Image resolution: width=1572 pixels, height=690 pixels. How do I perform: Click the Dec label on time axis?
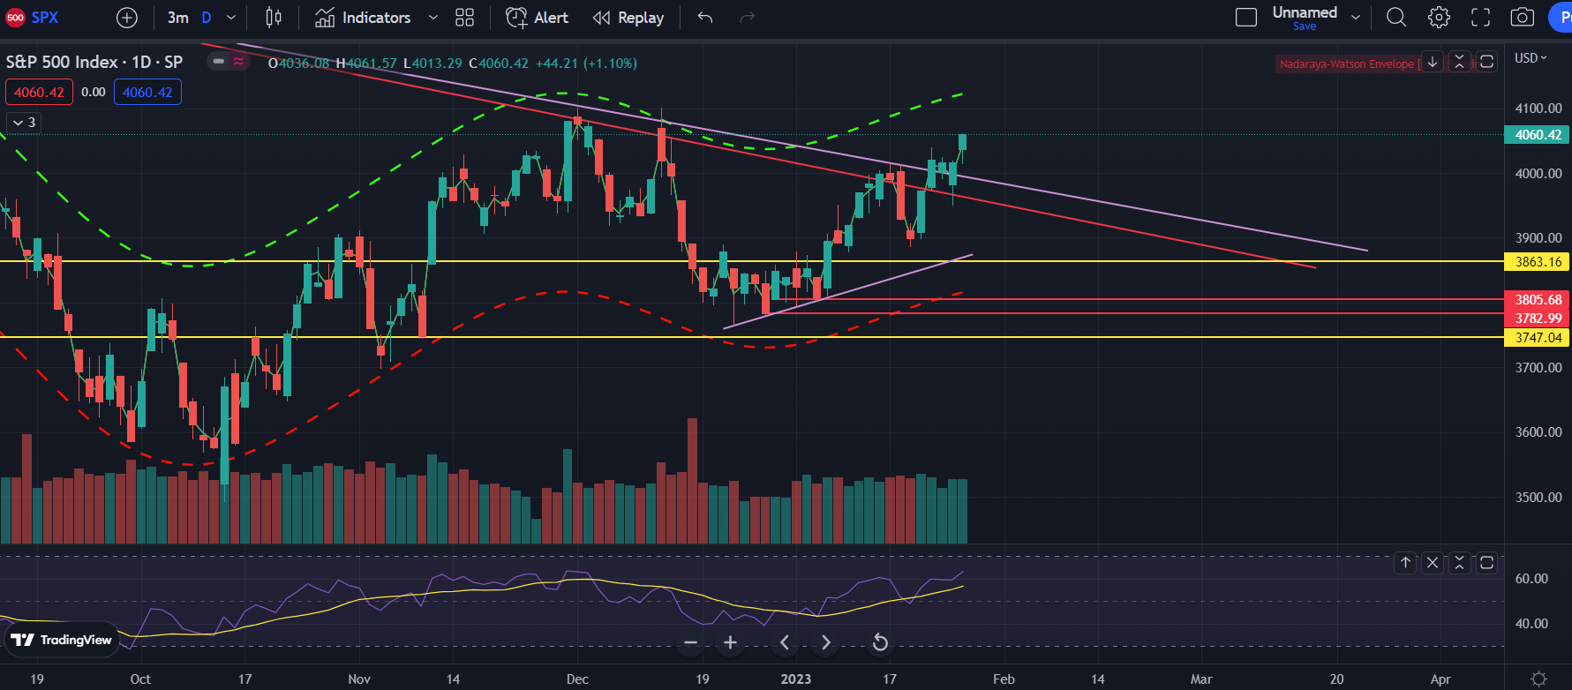[577, 679]
